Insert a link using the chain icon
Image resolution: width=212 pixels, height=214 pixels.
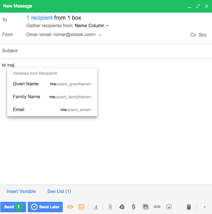click(157, 207)
